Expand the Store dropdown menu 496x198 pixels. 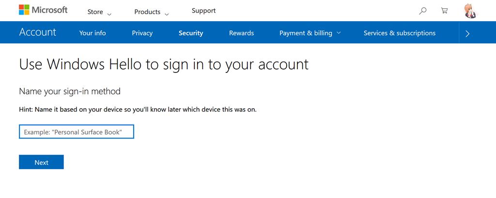99,12
